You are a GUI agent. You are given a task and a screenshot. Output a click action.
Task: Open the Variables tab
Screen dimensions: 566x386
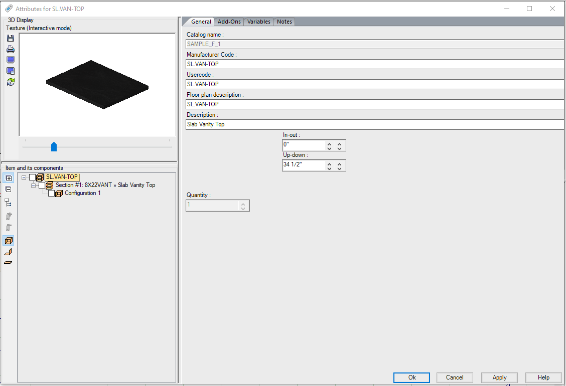tap(258, 22)
